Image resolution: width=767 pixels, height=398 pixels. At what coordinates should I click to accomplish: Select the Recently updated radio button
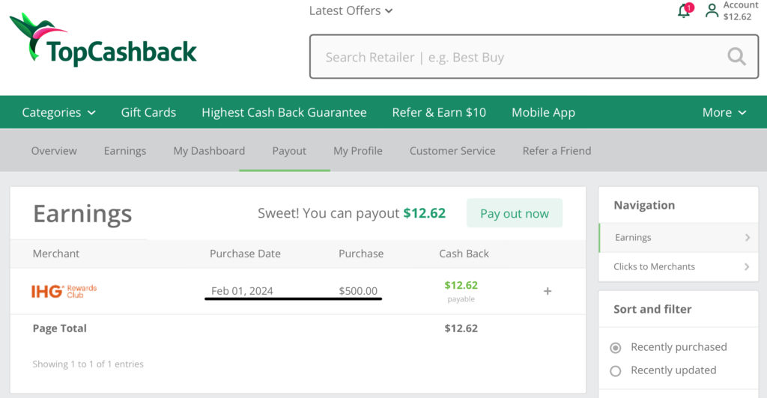point(616,370)
